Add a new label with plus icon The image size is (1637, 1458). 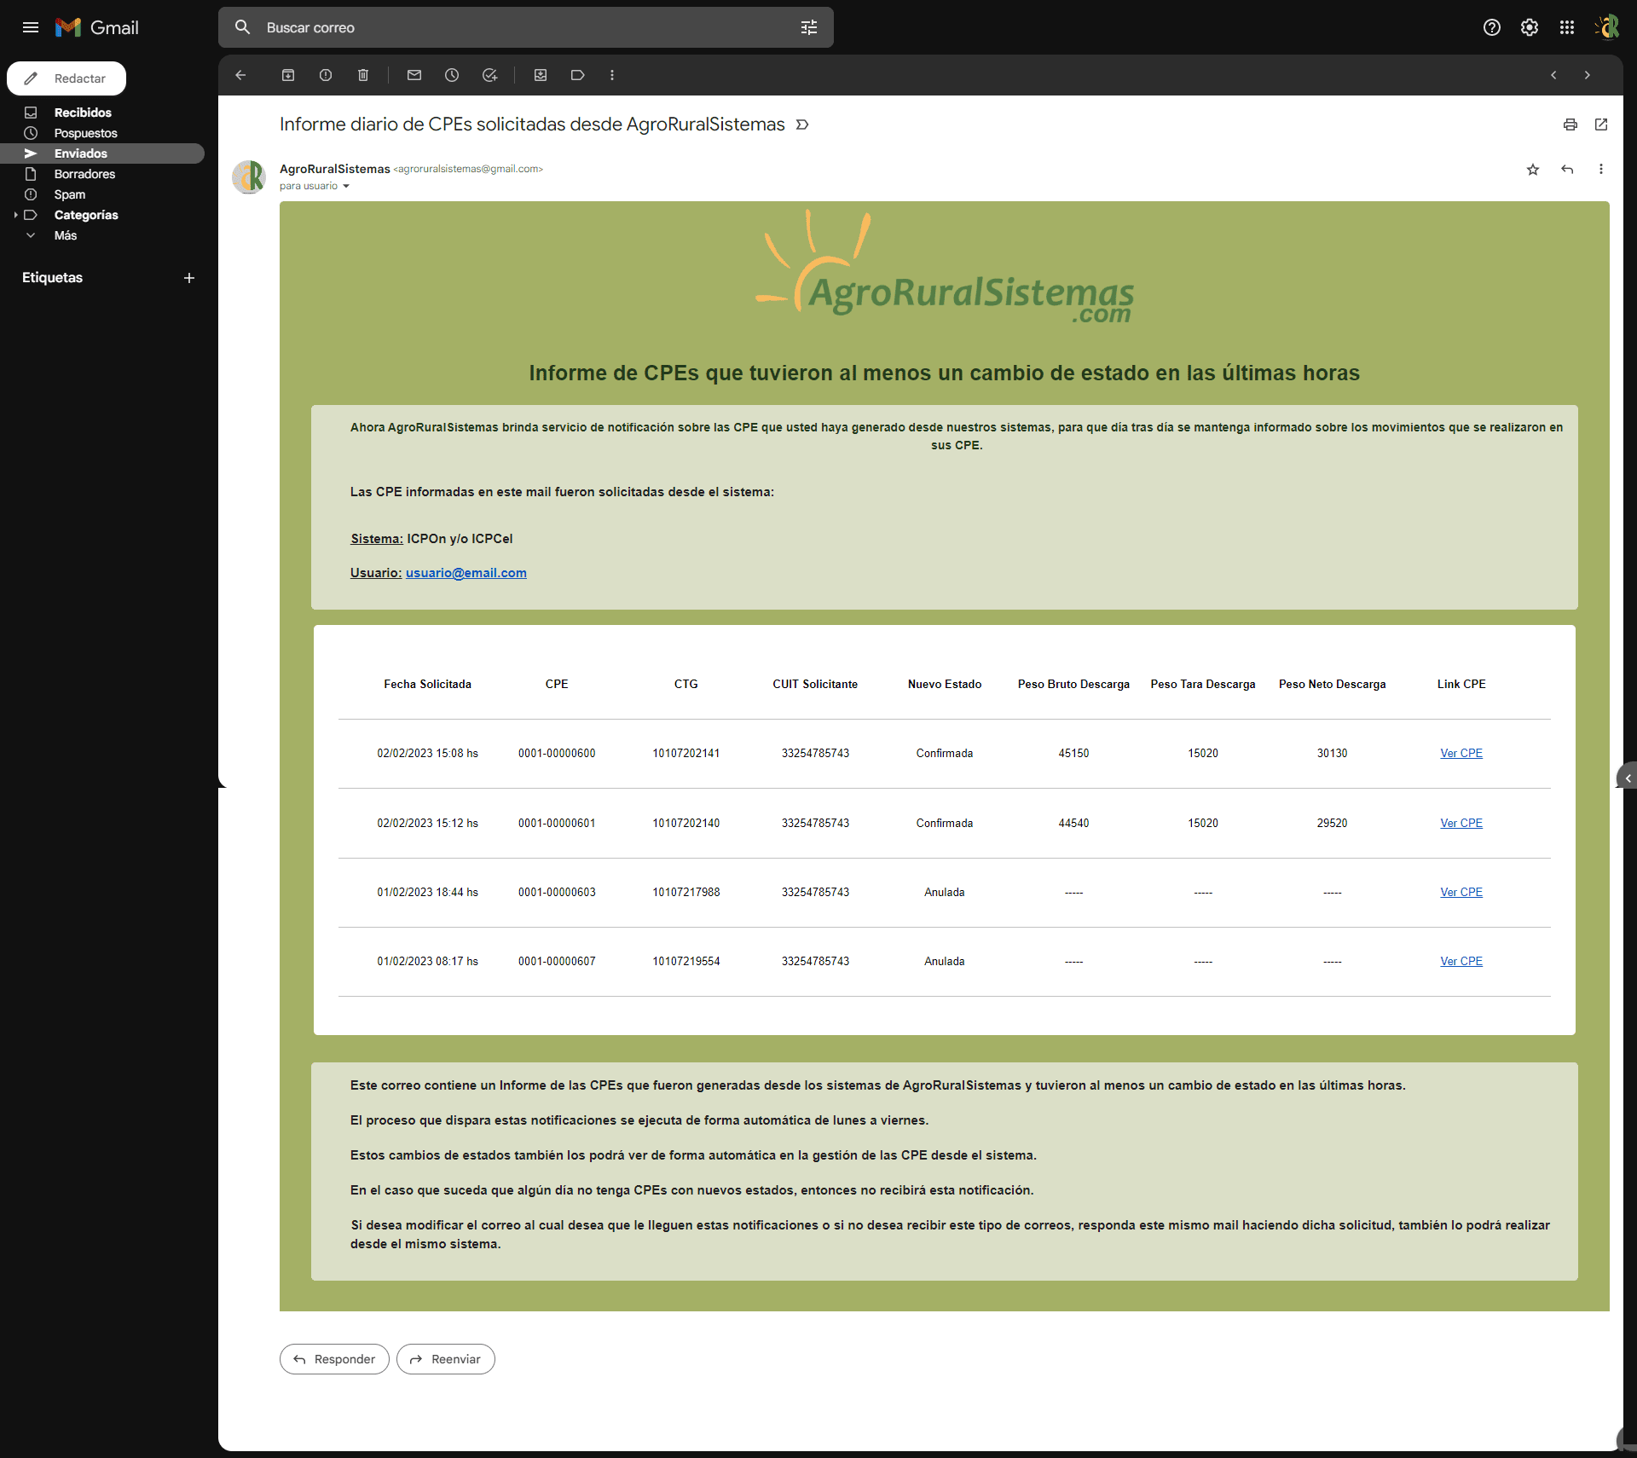[x=189, y=278]
